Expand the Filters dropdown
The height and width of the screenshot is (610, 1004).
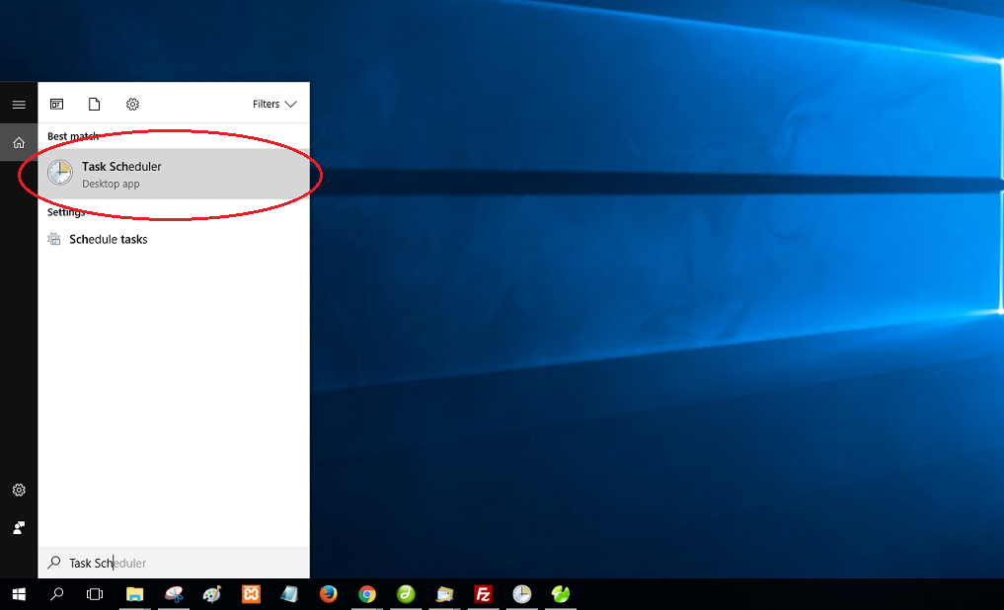[274, 104]
